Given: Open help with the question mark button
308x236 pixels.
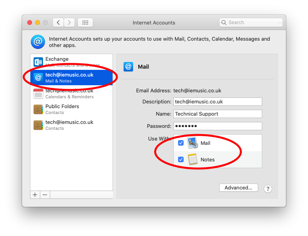Looking at the screenshot, I should 268,189.
